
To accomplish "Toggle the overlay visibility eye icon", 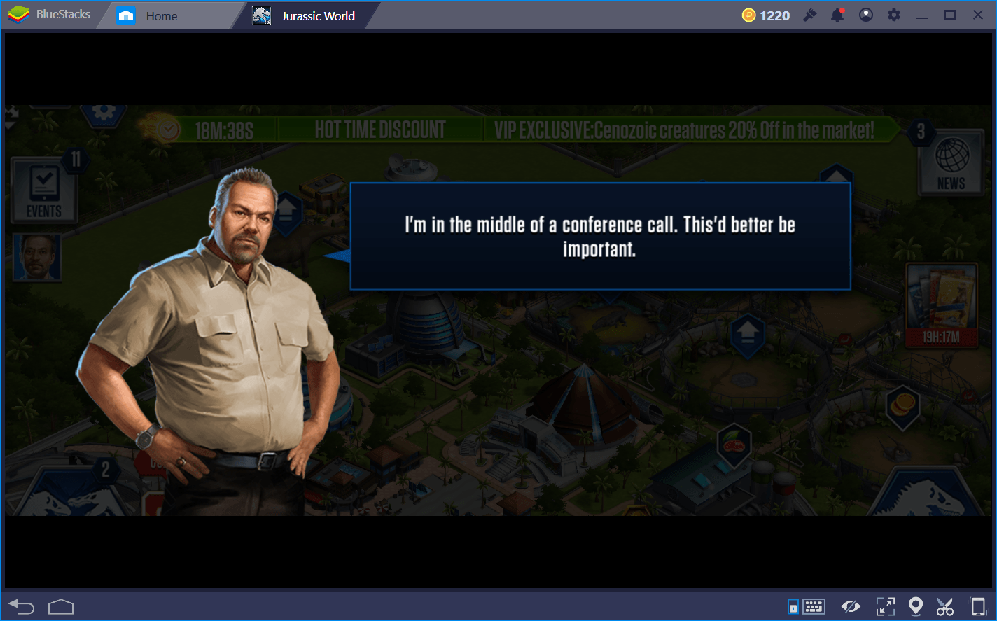I will [x=851, y=606].
